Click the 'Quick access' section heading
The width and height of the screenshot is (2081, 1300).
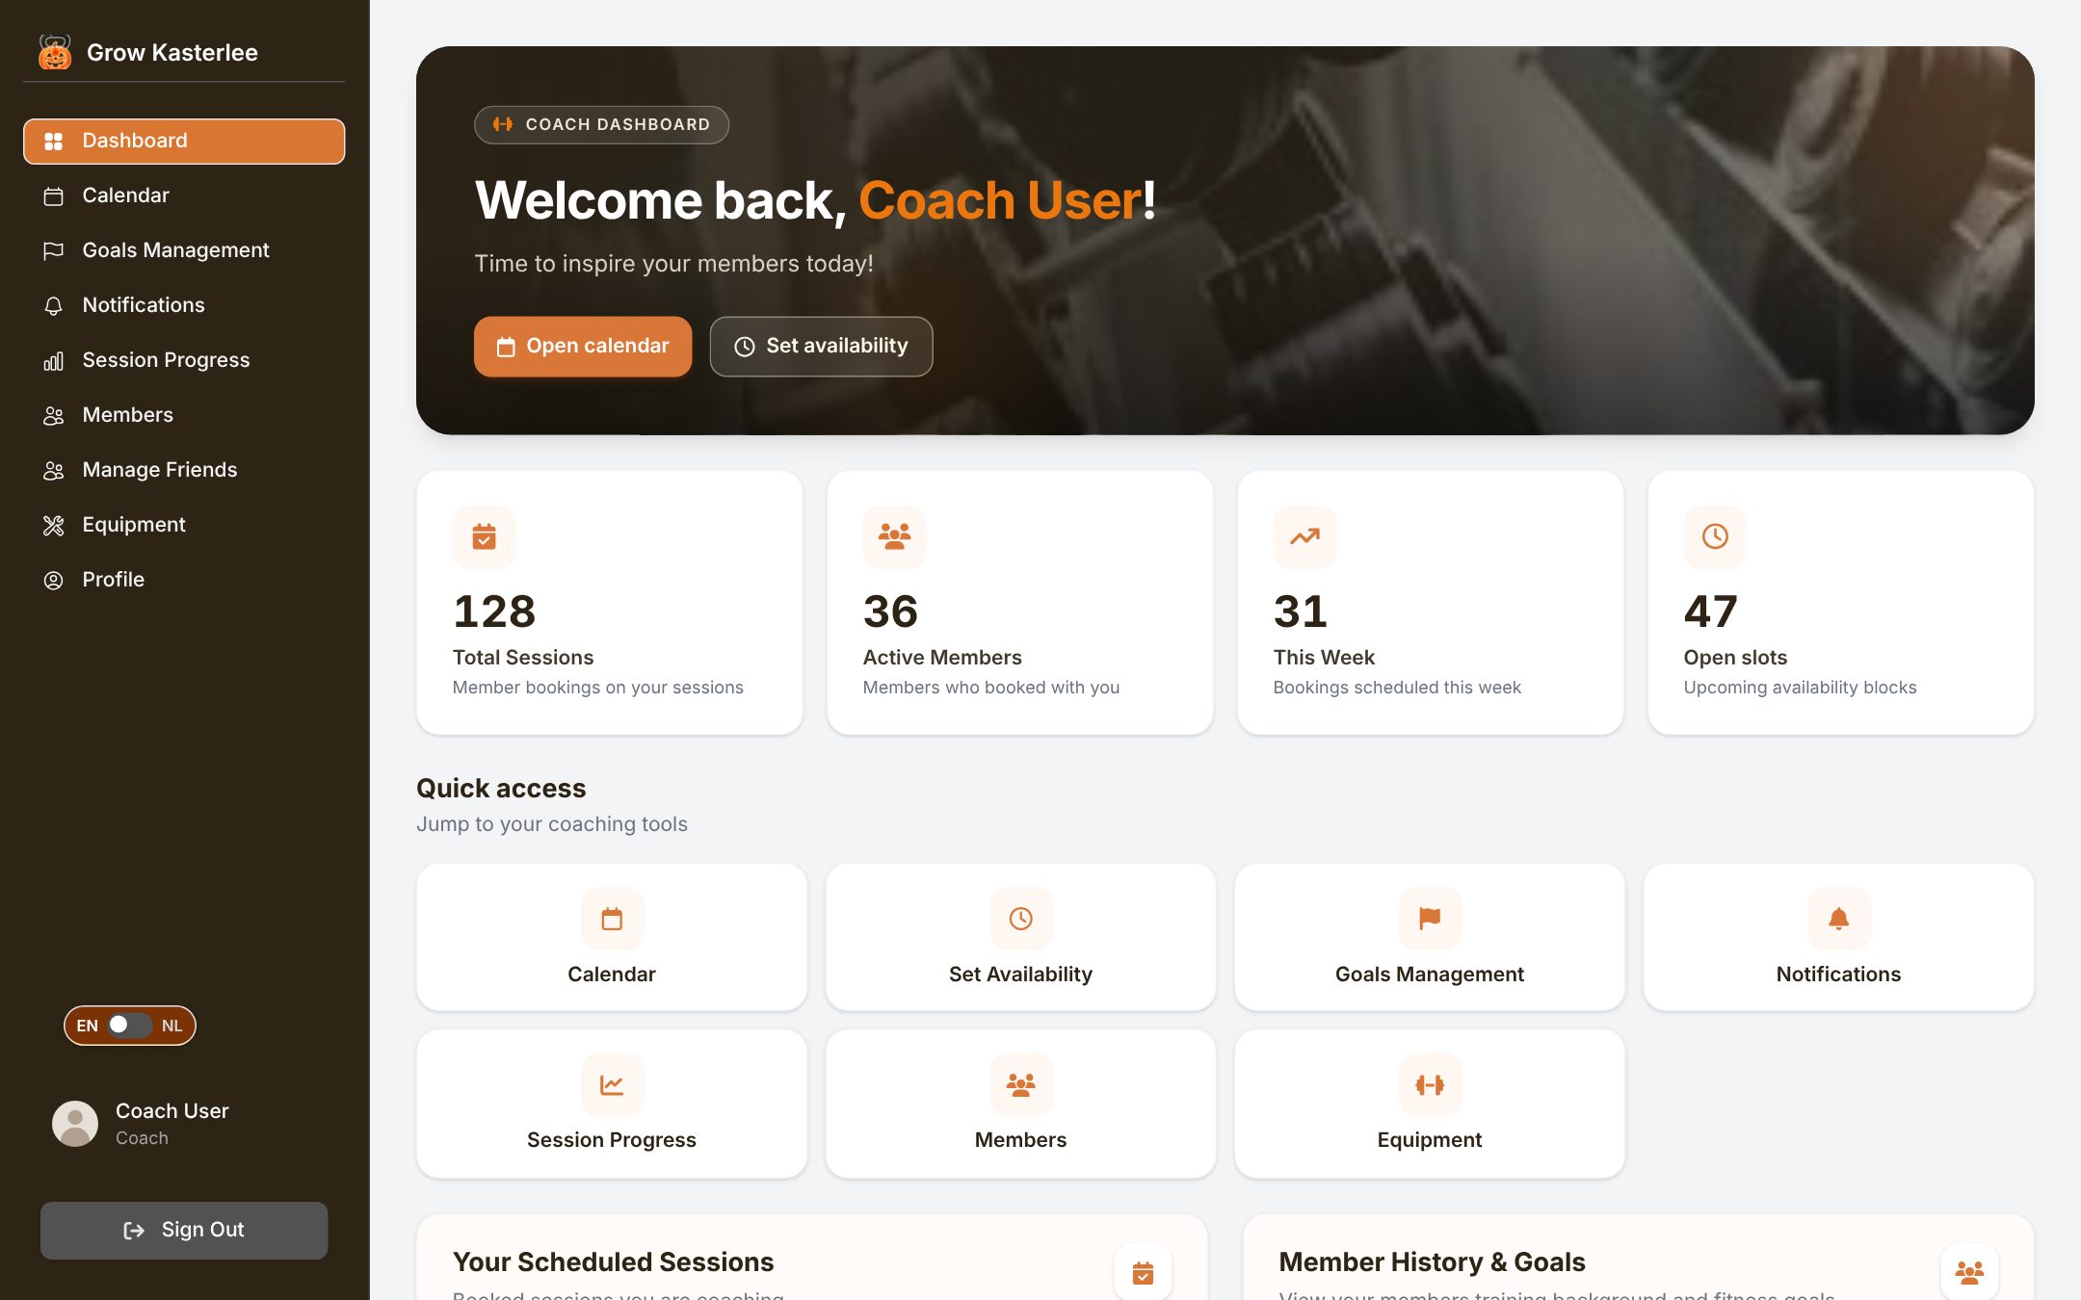(501, 788)
